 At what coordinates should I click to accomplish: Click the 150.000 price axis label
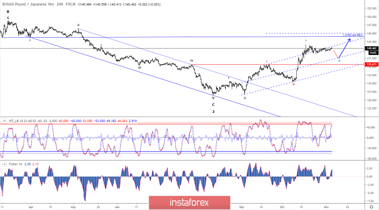point(372,17)
